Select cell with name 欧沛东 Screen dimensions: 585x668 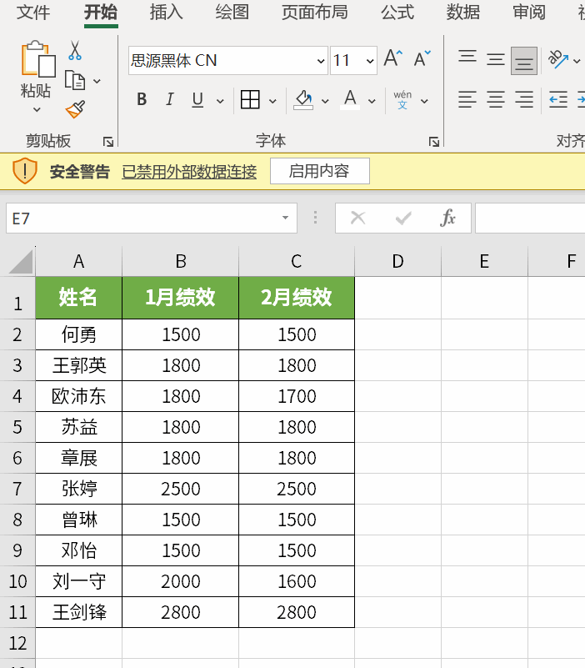(x=79, y=396)
